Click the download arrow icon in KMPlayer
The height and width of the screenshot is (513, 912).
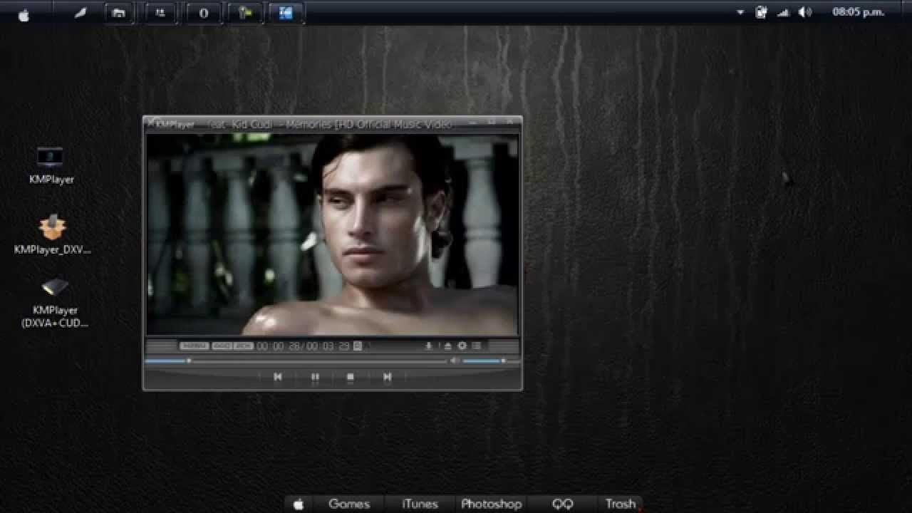(429, 346)
